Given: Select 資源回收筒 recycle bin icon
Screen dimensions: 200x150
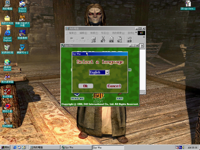Looking at the screenshot, I should [x=7, y=49].
